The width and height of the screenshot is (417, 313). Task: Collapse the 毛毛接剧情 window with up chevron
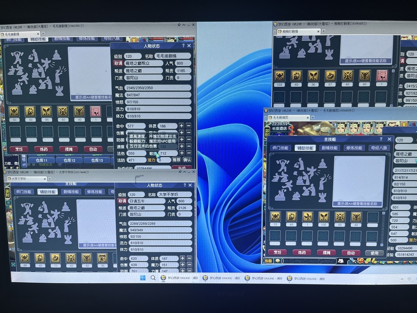184,25
